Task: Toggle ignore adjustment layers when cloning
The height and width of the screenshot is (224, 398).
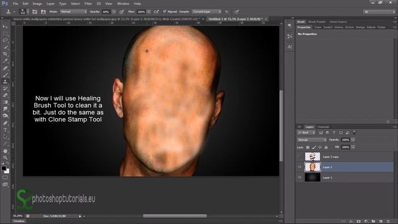Action: 227,12
